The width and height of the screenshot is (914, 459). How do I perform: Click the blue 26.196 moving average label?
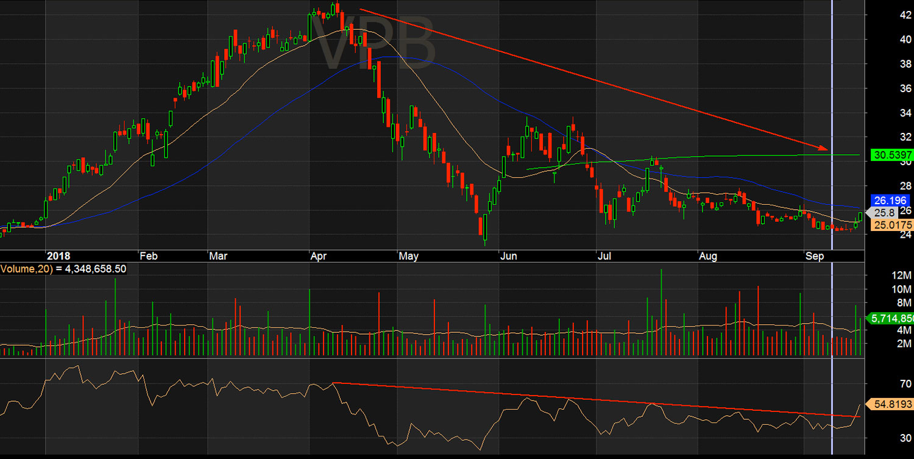890,200
